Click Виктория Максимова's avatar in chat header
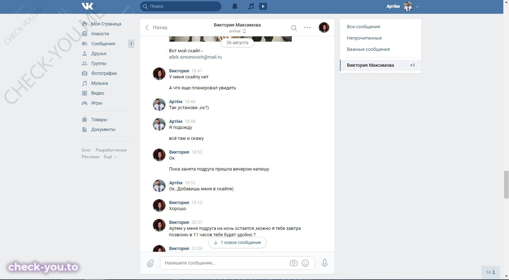Image resolution: width=509 pixels, height=280 pixels. click(x=324, y=28)
